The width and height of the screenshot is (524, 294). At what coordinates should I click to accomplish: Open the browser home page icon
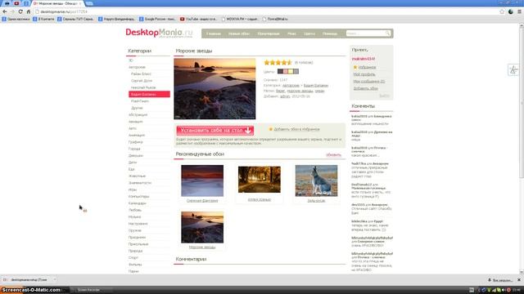point(29,11)
